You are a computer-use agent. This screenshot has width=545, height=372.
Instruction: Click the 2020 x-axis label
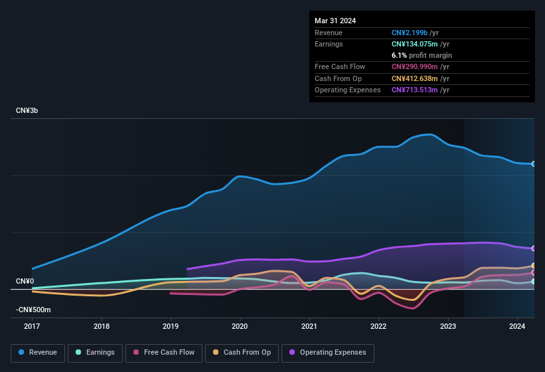240,326
